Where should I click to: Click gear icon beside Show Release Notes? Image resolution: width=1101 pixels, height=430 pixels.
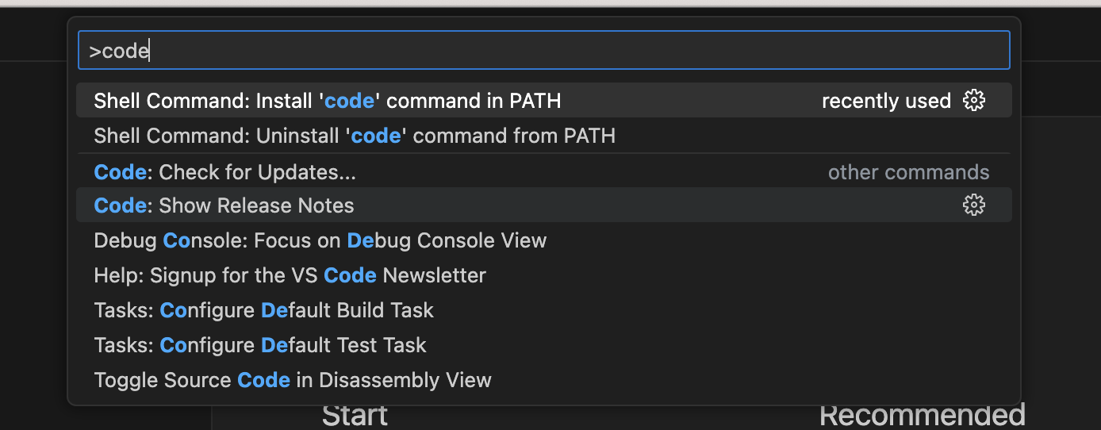973,205
